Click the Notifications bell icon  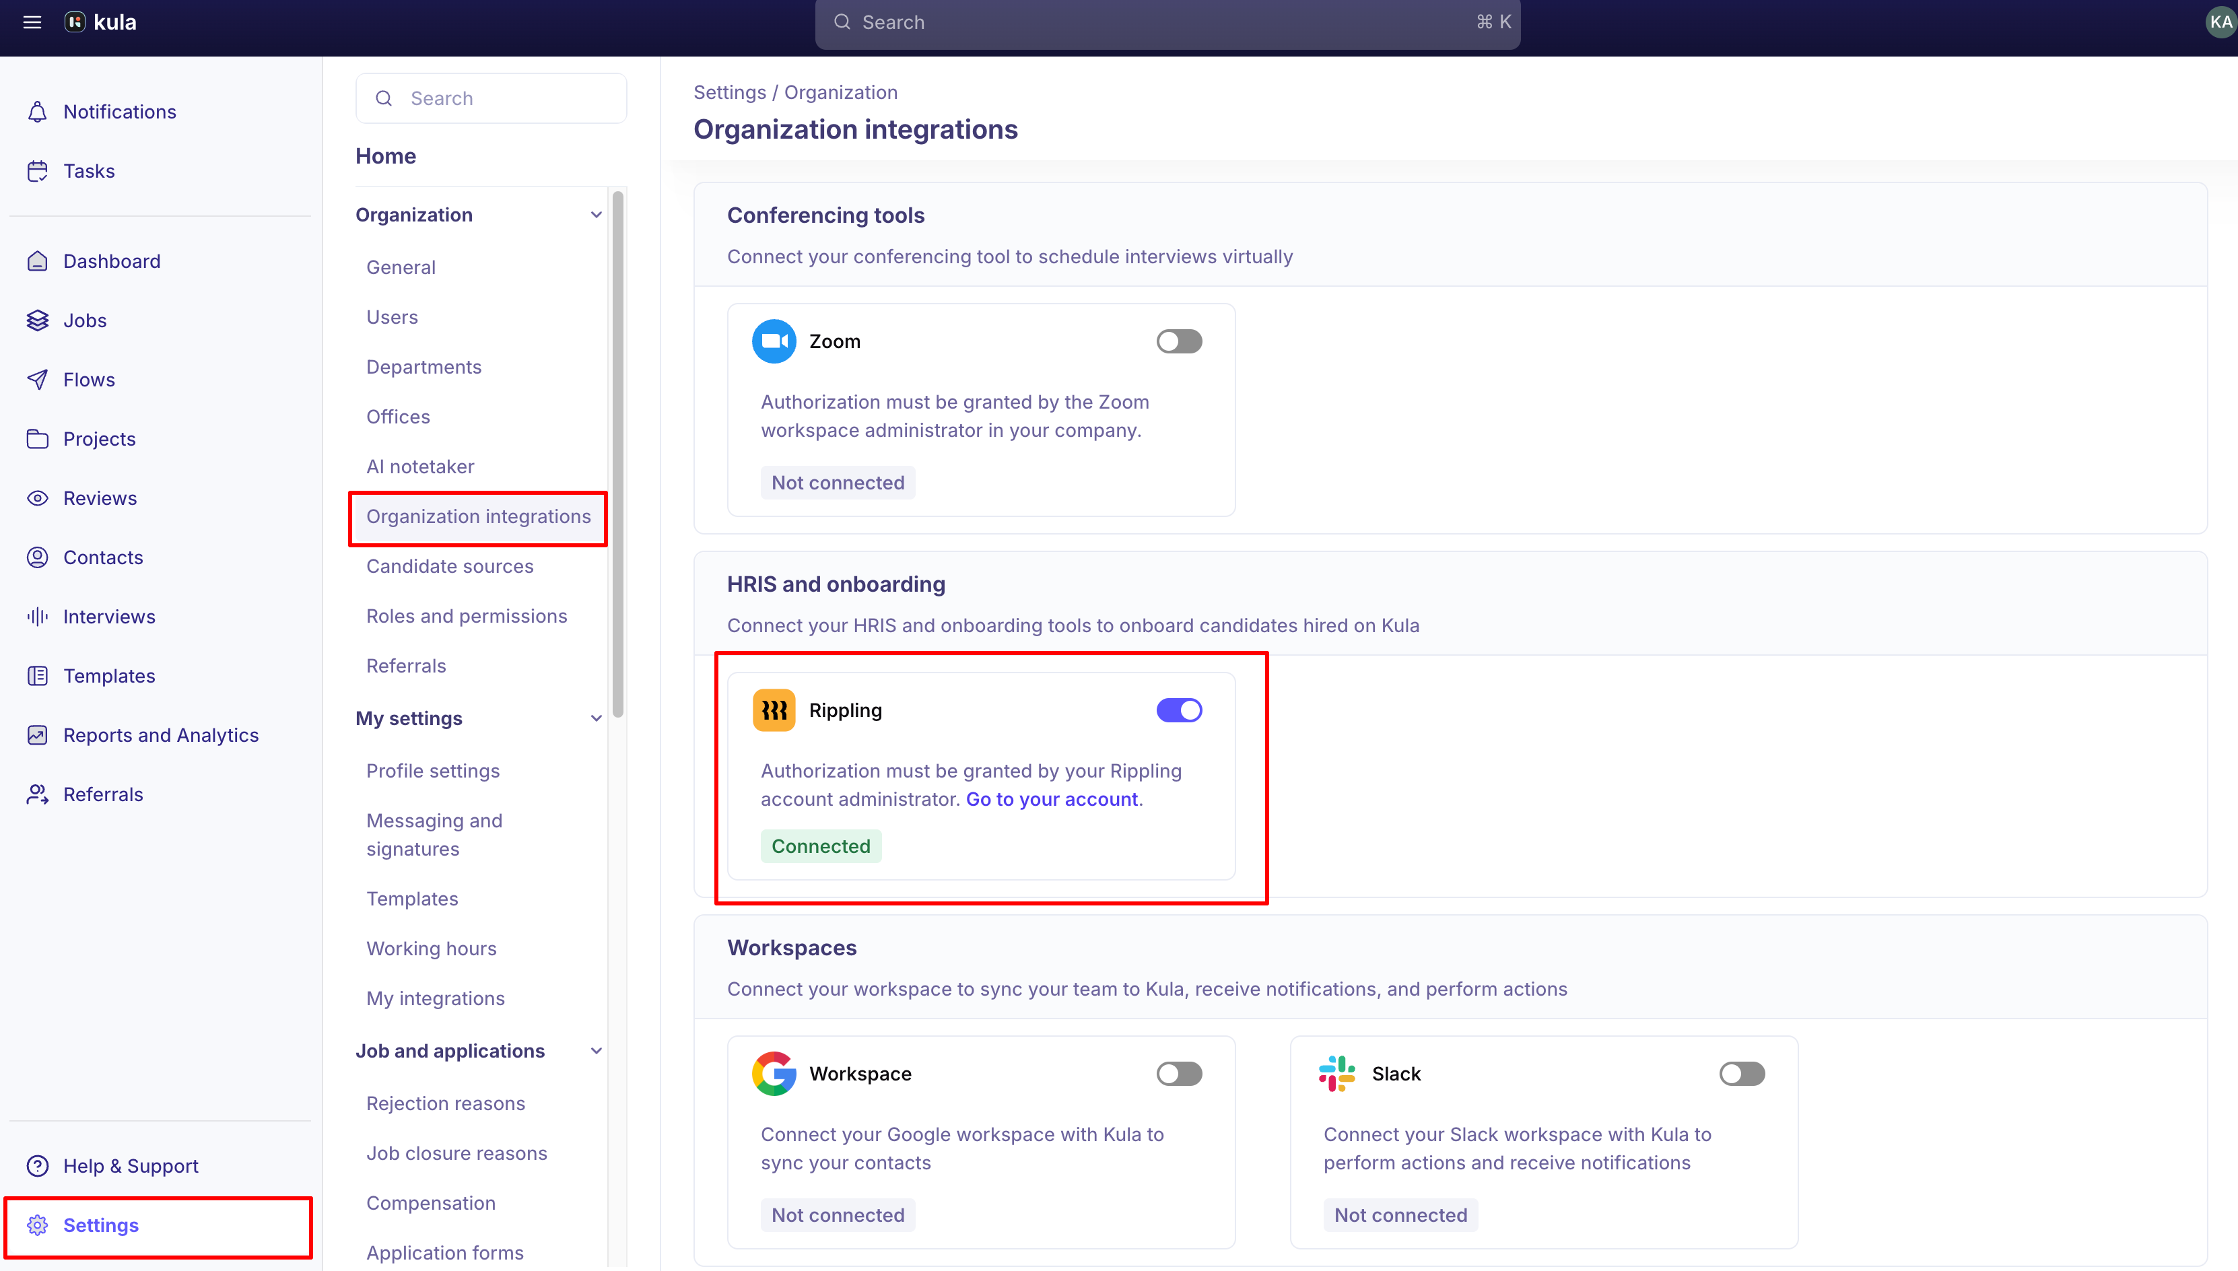38,112
